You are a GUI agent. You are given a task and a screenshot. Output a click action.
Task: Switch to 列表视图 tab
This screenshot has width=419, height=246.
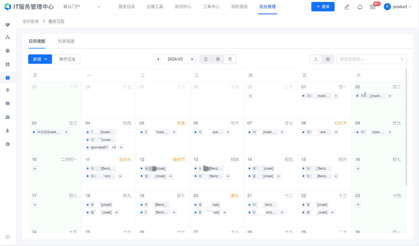66,41
